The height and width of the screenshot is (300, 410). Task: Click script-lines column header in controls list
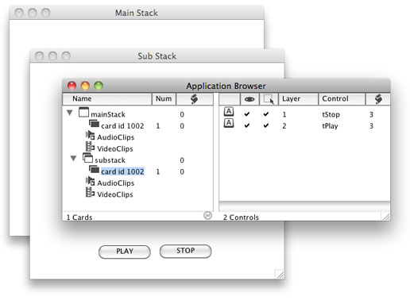[378, 99]
